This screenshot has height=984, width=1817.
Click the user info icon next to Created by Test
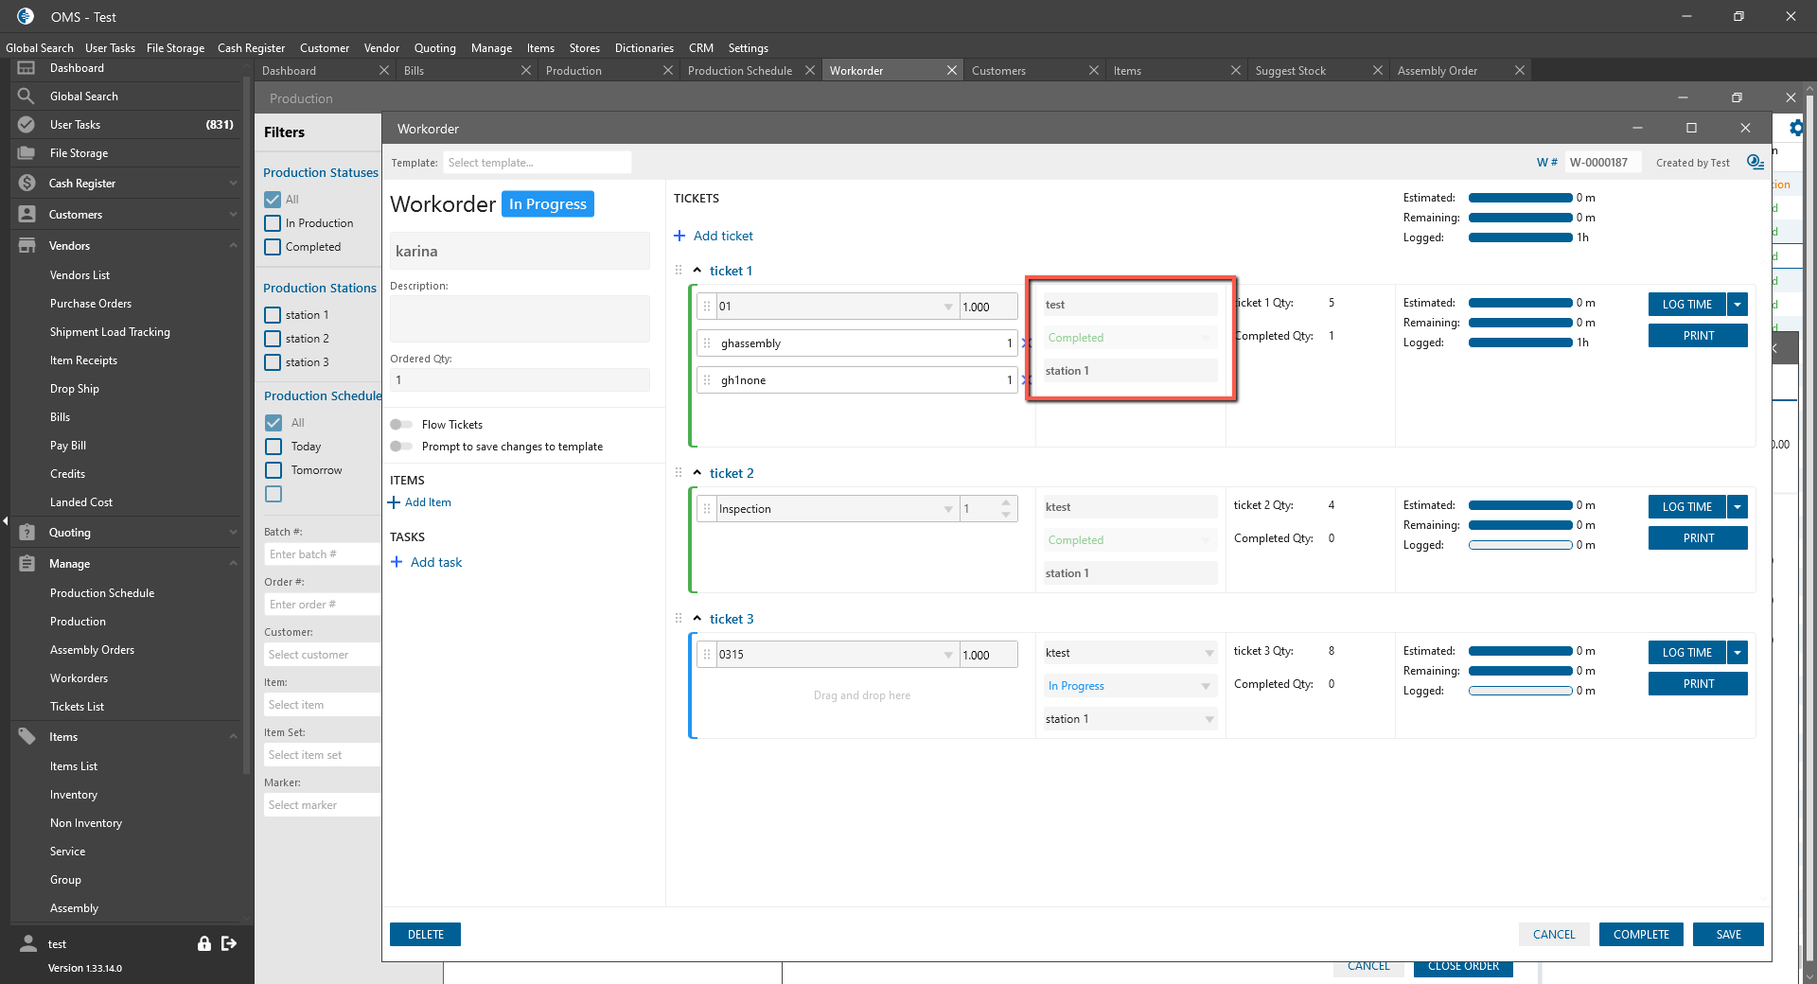point(1755,163)
